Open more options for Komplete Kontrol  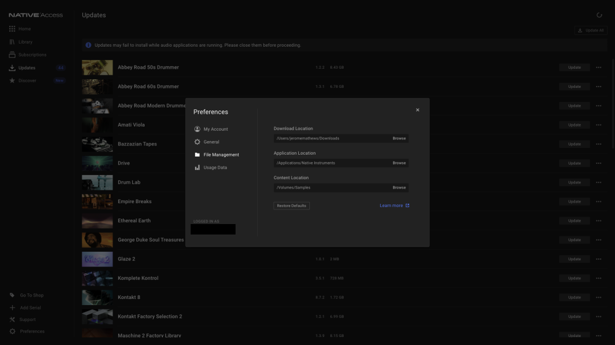click(598, 278)
